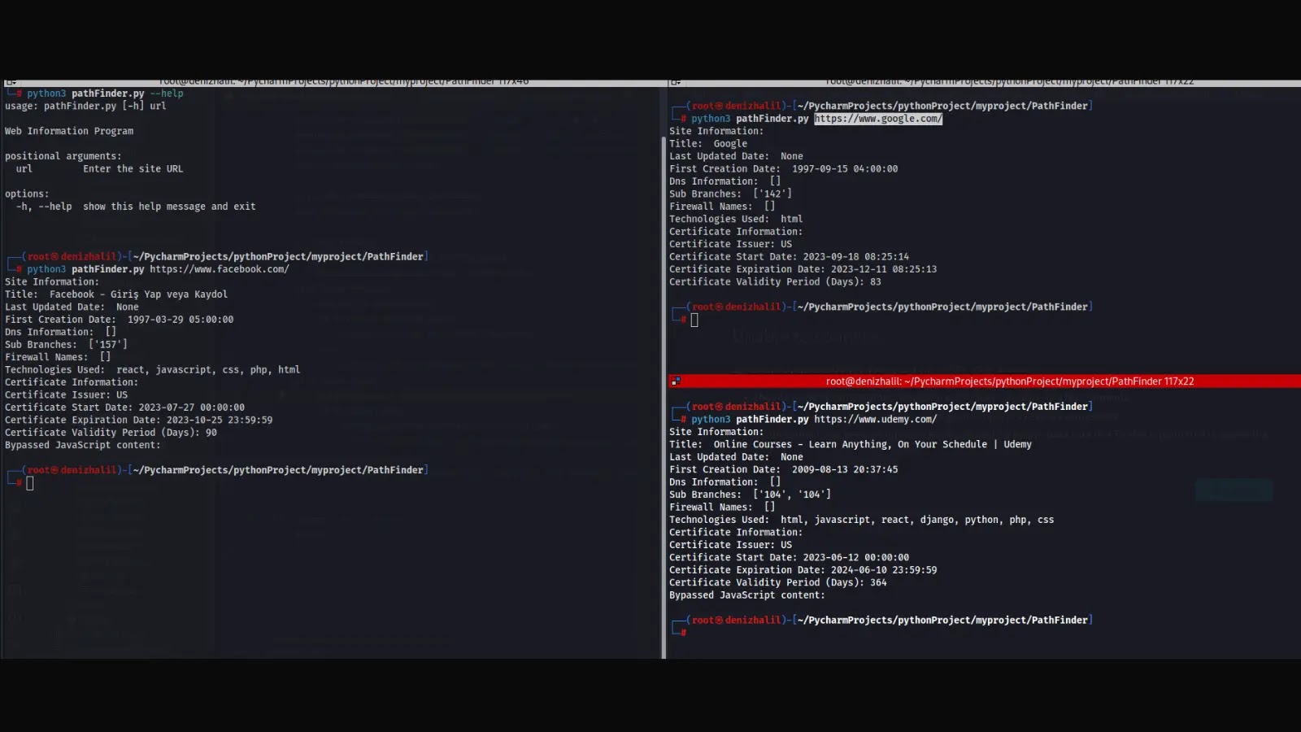Image resolution: width=1301 pixels, height=732 pixels.
Task: Click 'Title: Facebook - Giriş Yap veya Kaydol'
Action: point(116,294)
